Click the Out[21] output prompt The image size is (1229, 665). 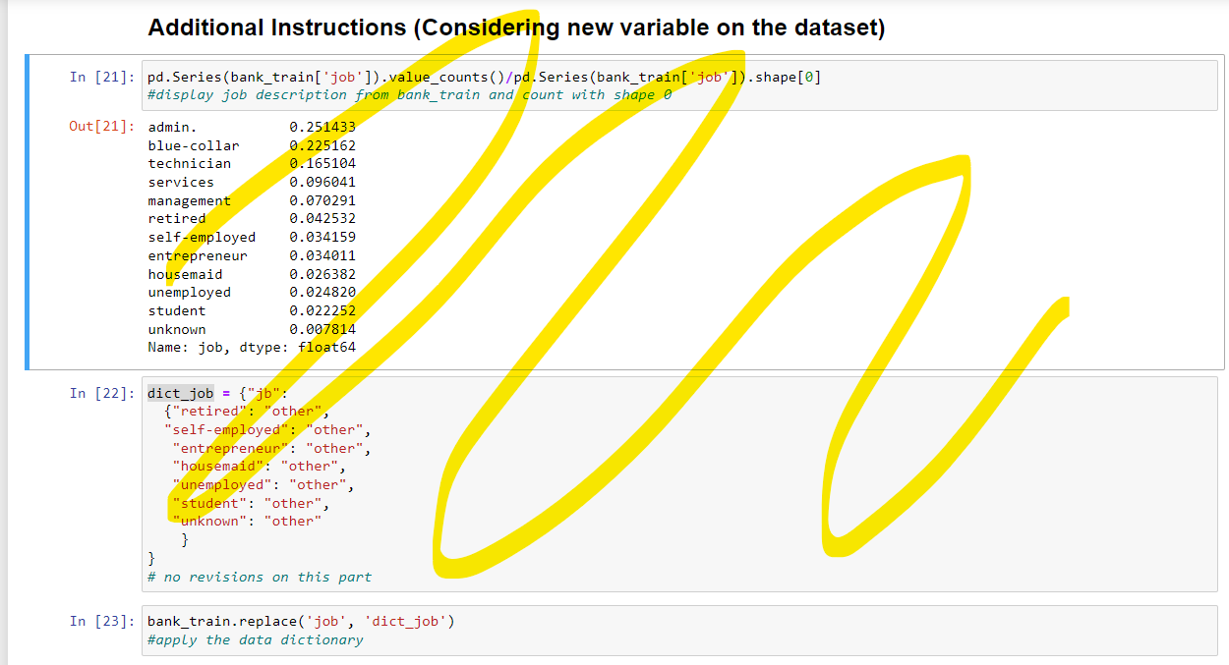pyautogui.click(x=101, y=127)
